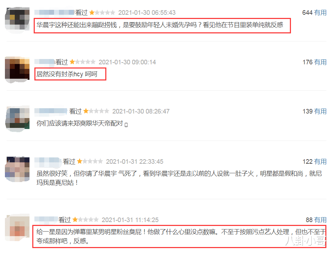Click the review text 居然没有封杀hcy 呵呵

[67, 74]
